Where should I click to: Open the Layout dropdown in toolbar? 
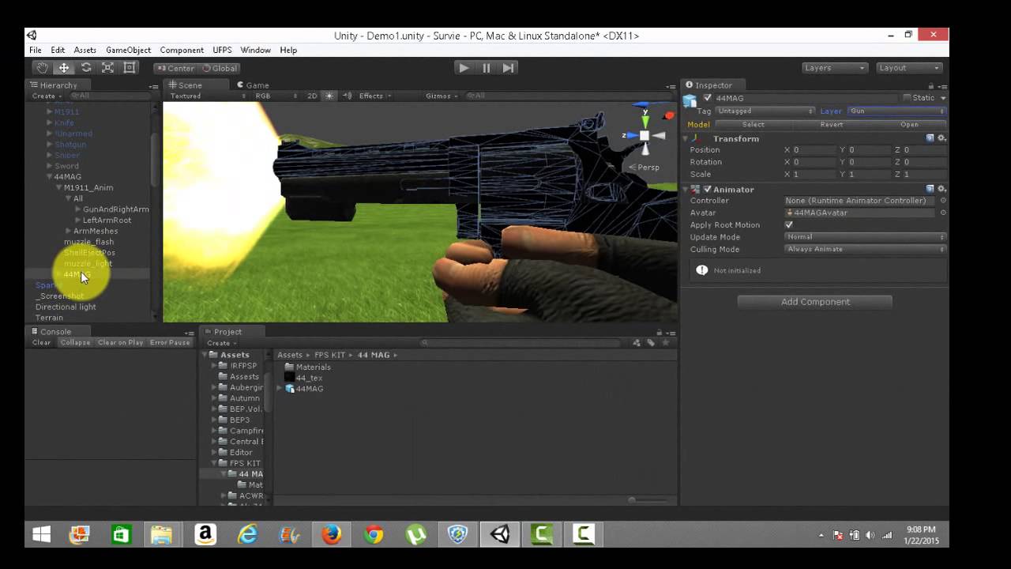[x=908, y=68]
